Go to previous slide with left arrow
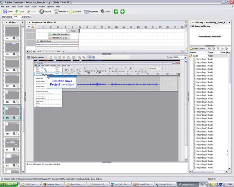Image resolution: width=234 pixels, height=187 pixels. pos(116,11)
